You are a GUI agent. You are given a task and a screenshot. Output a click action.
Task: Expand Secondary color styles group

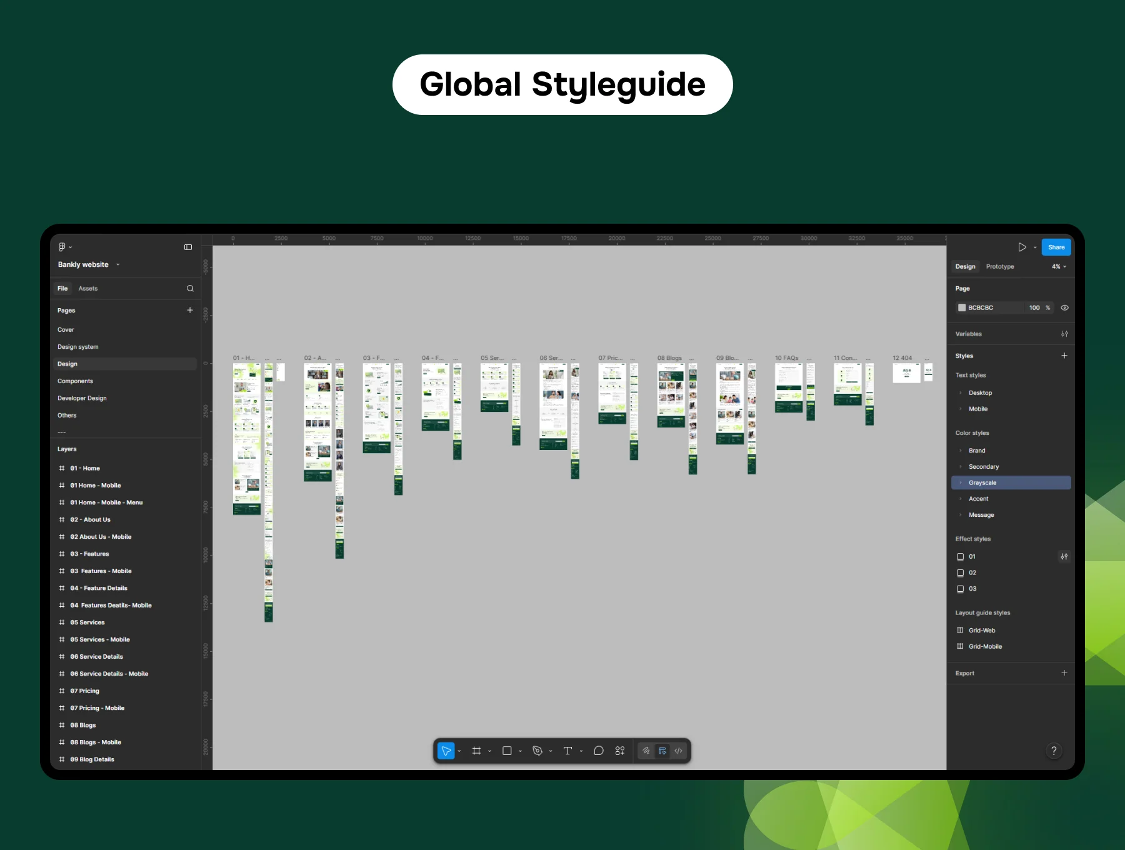[961, 467]
